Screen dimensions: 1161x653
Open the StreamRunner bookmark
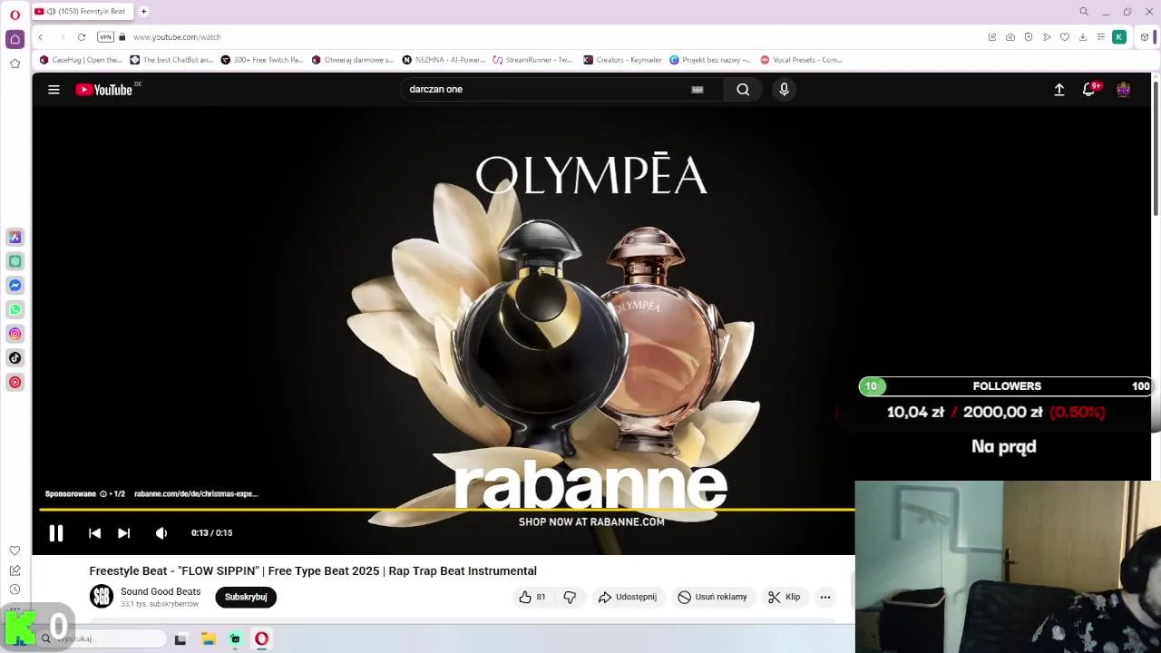(x=532, y=60)
